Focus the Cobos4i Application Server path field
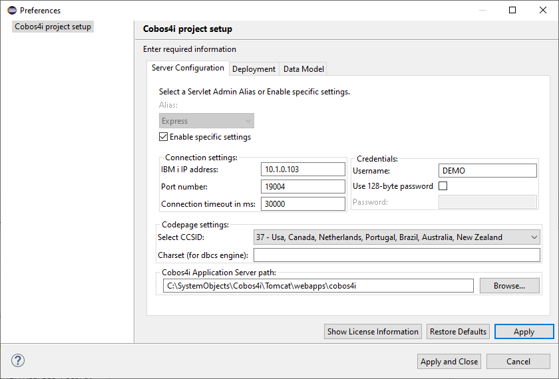Image resolution: width=559 pixels, height=379 pixels. (x=318, y=286)
